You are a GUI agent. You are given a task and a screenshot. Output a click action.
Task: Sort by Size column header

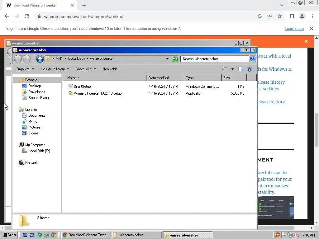click(x=234, y=77)
